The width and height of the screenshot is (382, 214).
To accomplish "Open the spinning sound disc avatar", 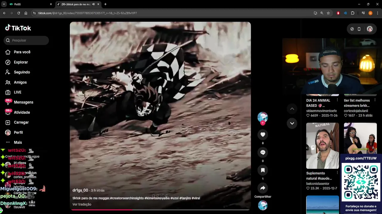I will click(x=263, y=205).
